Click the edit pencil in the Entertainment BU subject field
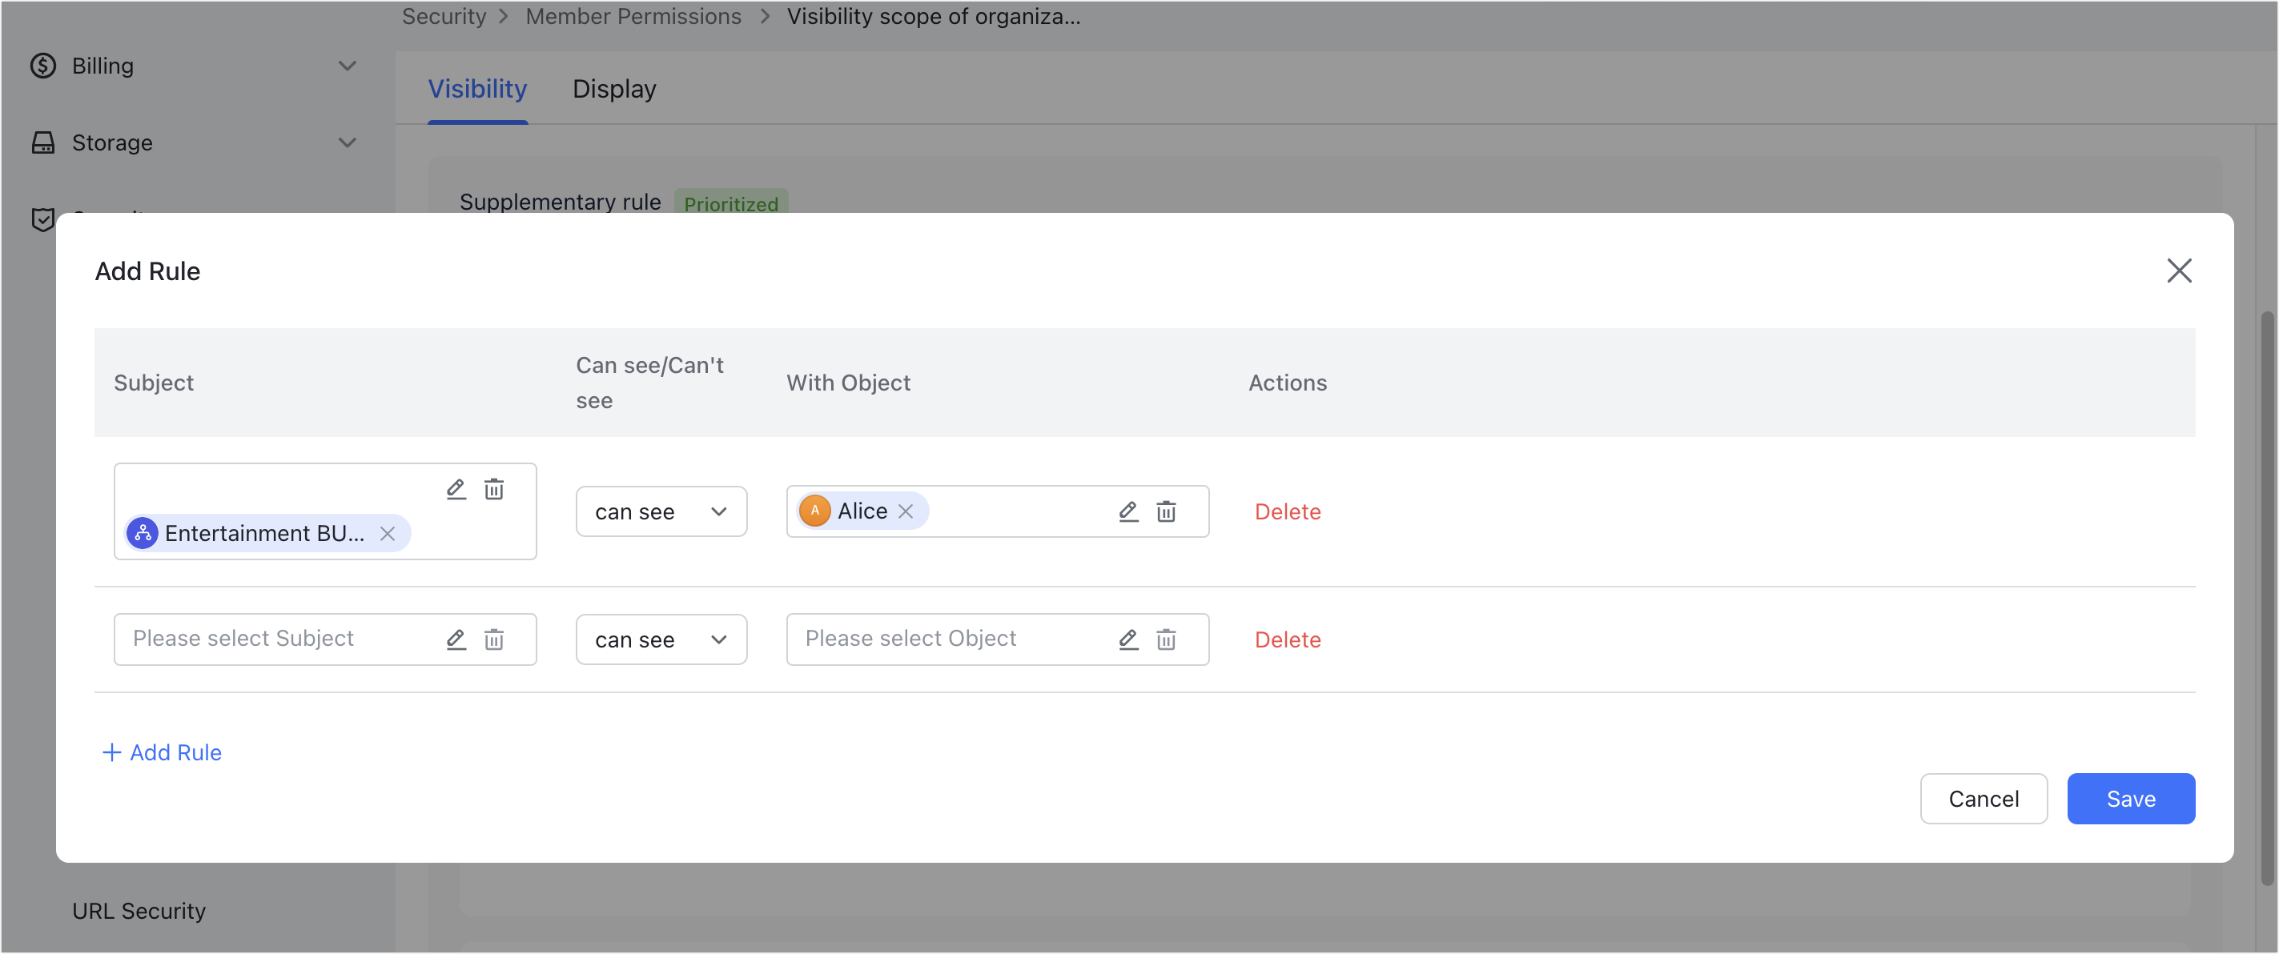Image resolution: width=2279 pixels, height=954 pixels. point(456,489)
